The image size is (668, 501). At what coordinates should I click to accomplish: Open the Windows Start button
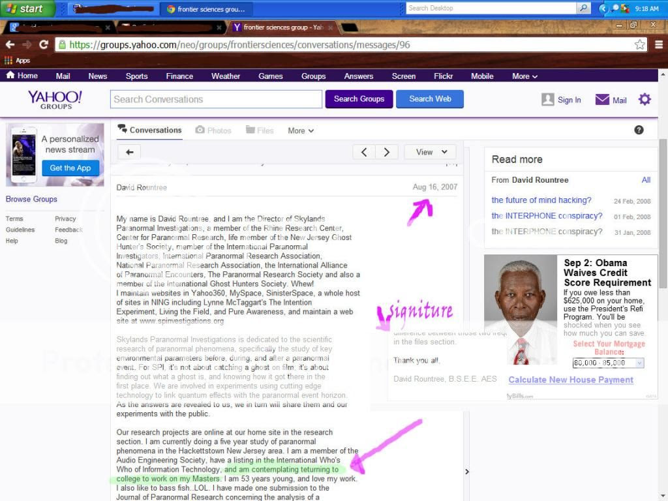coord(27,8)
